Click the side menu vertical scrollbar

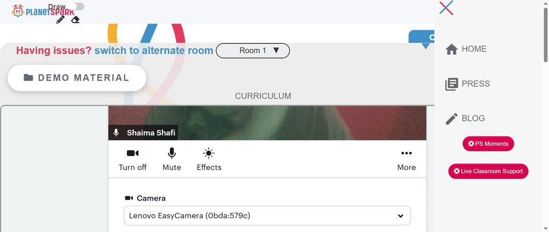(546, 35)
